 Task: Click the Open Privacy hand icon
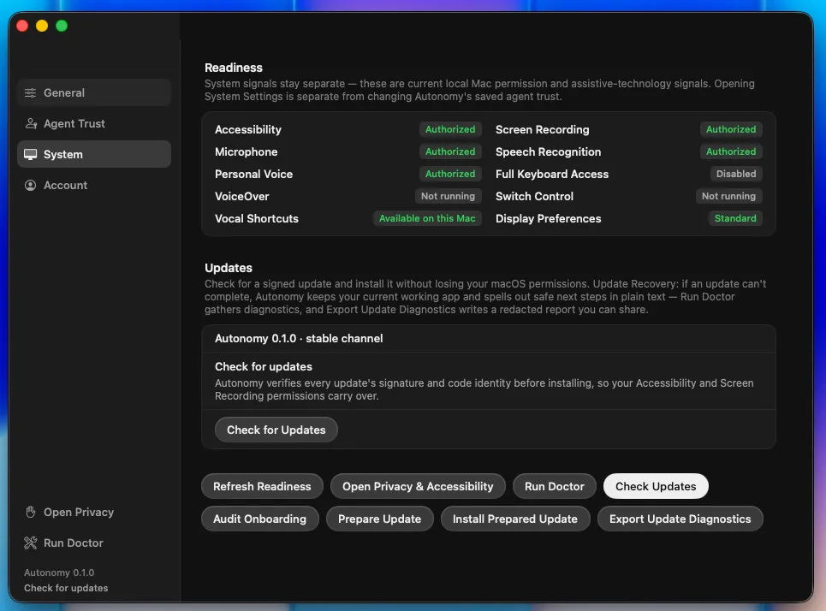31,512
